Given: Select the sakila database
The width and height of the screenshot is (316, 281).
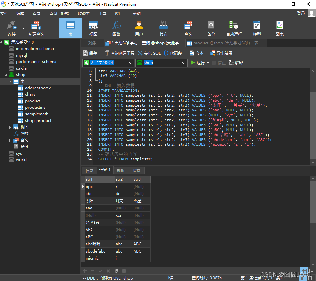Looking at the screenshot, I should click(x=21, y=68).
